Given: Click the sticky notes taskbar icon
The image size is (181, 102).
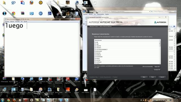Looking at the screenshot, I should click(x=37, y=100).
